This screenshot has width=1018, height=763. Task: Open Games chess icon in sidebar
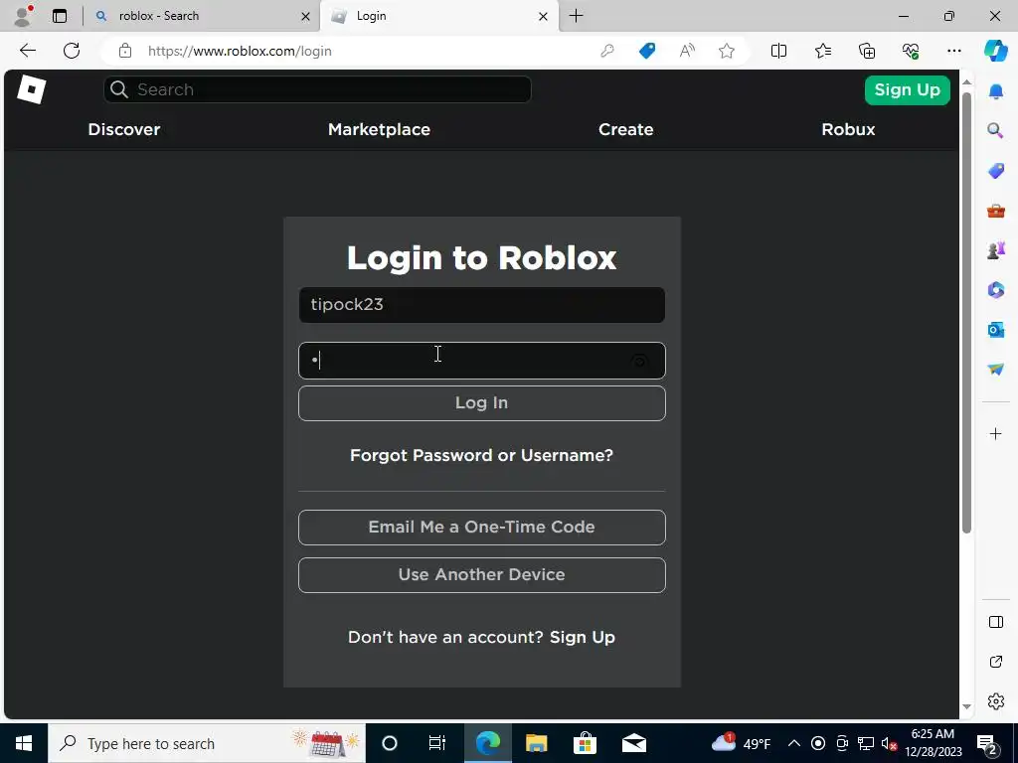(x=995, y=249)
